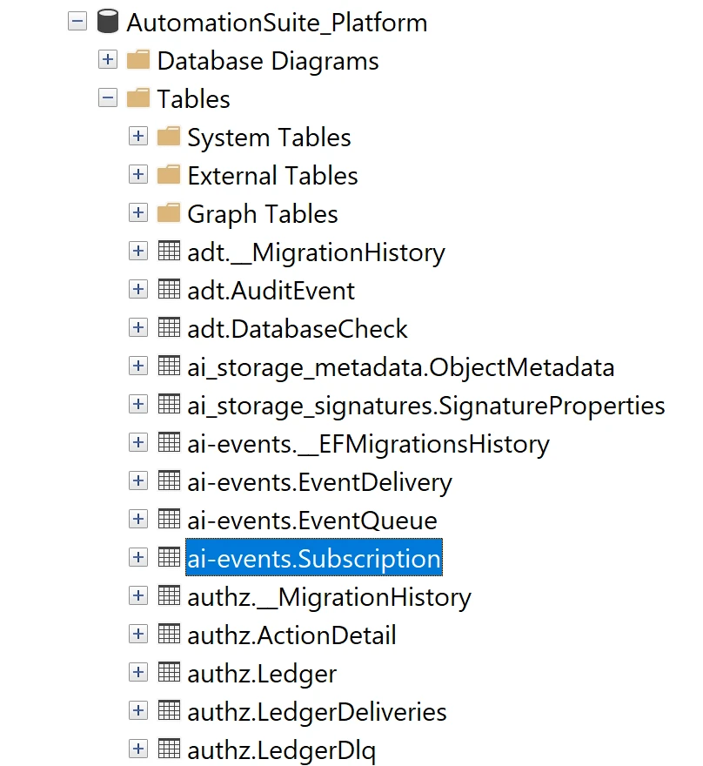Expand the External Tables folder
The height and width of the screenshot is (766, 703).
[138, 174]
